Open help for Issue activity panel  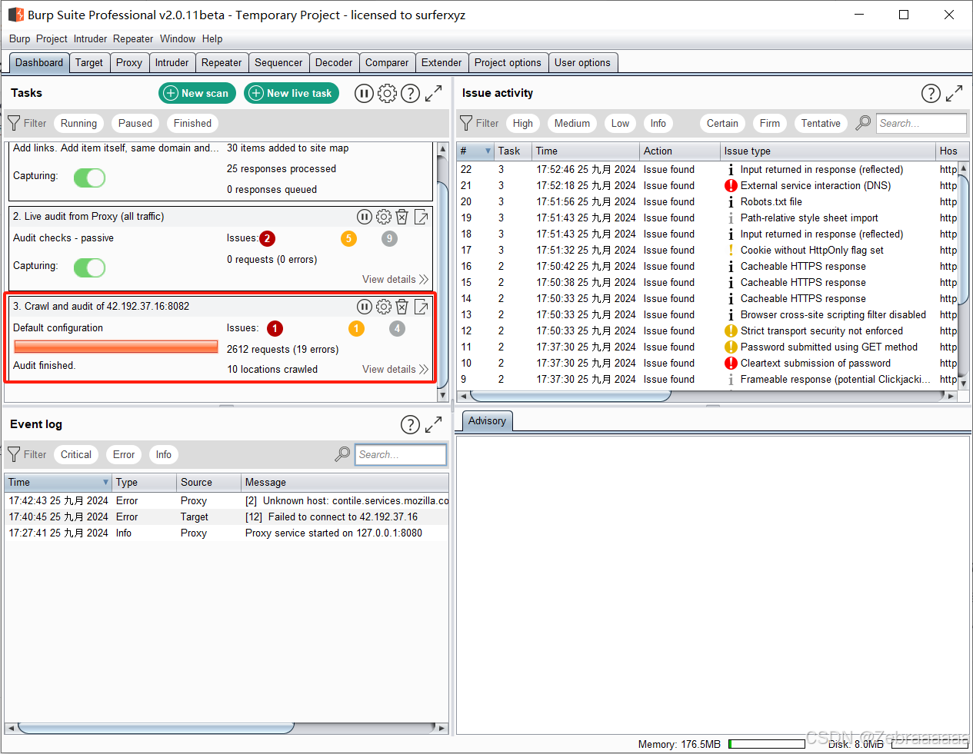pyautogui.click(x=931, y=93)
